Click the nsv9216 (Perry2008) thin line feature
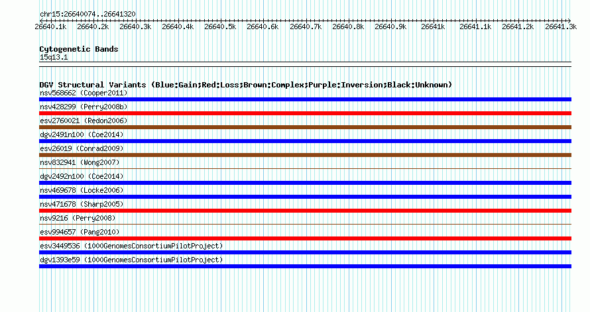590x312 pixels. [x=305, y=225]
